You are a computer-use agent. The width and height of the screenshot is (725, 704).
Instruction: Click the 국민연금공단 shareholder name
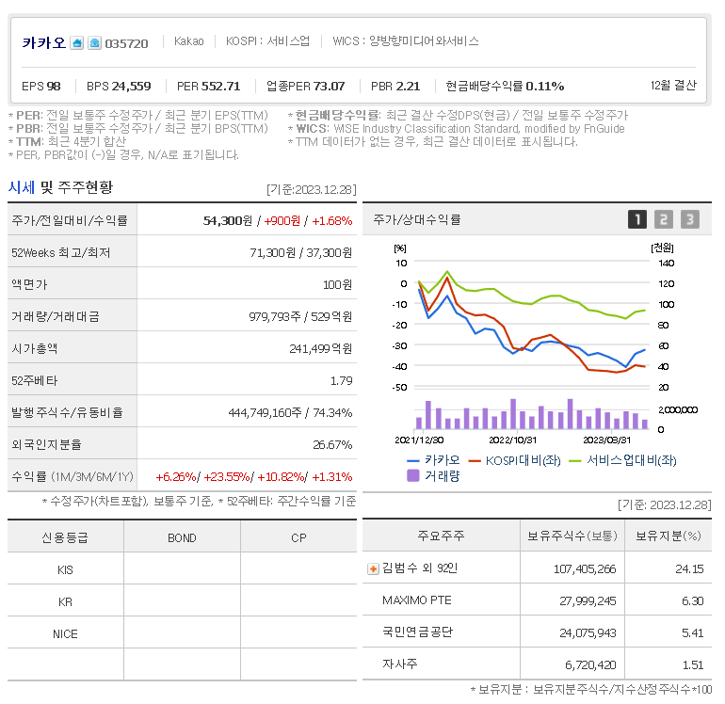(417, 632)
